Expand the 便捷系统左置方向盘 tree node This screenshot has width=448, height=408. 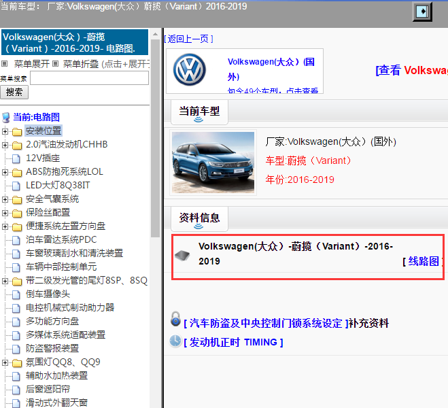(x=5, y=226)
